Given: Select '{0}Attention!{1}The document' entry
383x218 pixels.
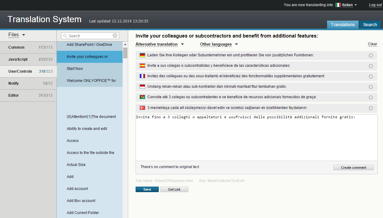Looking at the screenshot, I should tap(90, 117).
